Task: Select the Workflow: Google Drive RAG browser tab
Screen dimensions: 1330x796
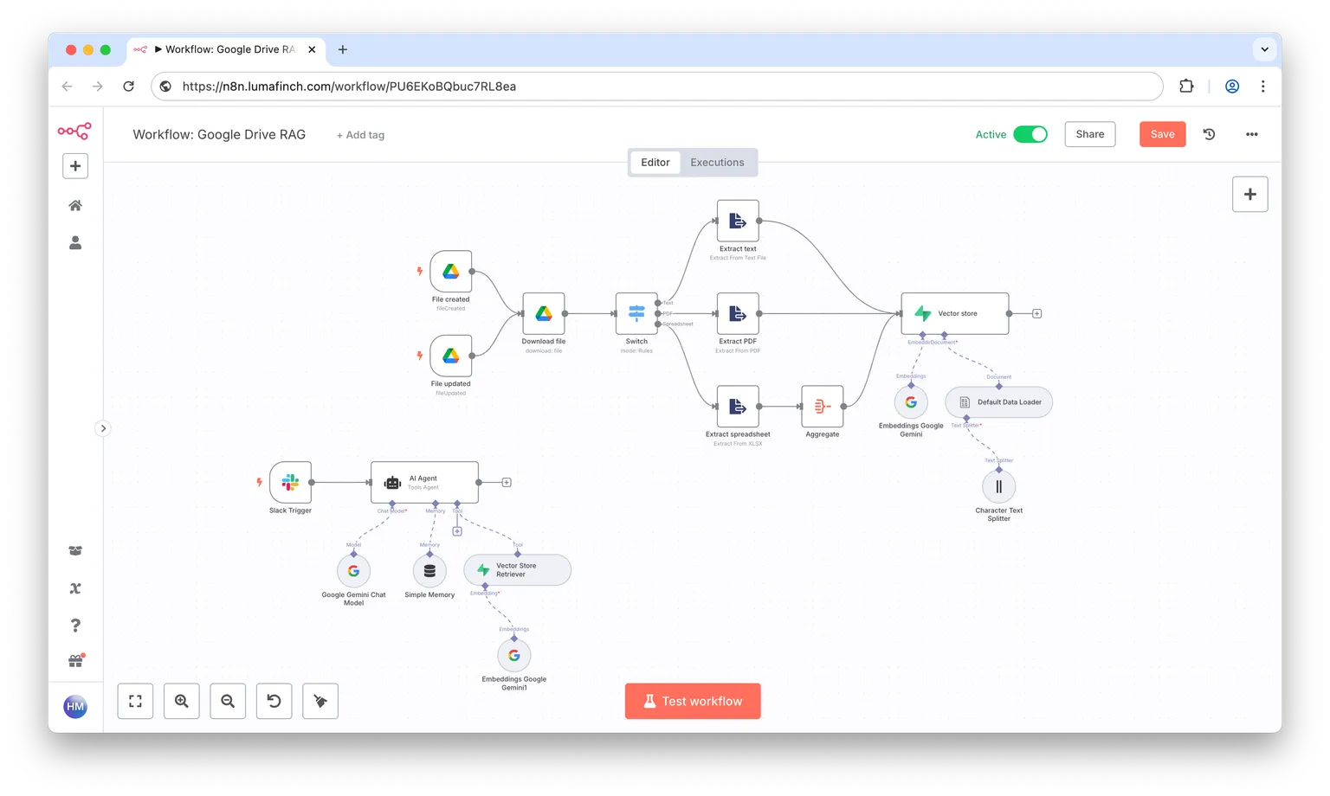Action: 225,49
